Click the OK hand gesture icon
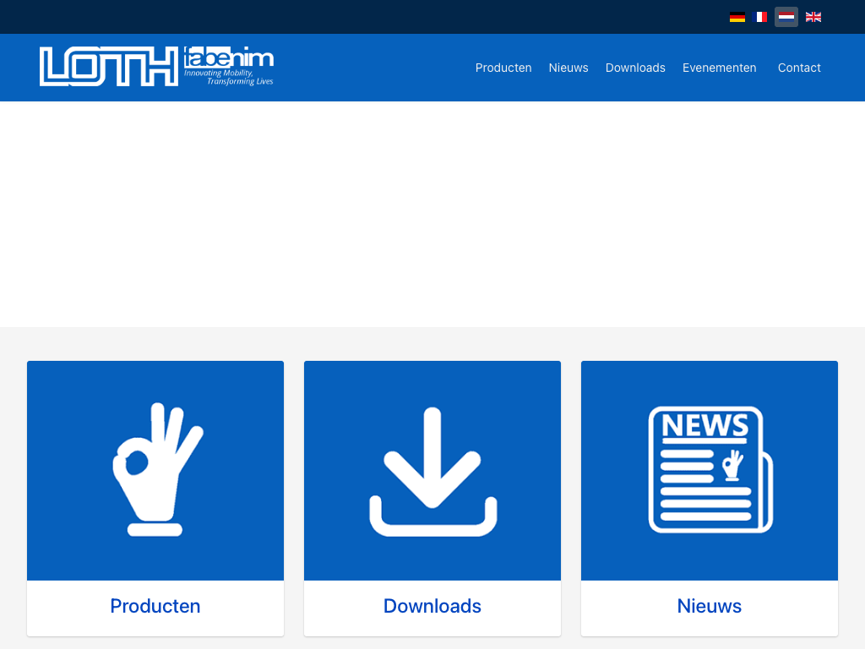Viewport: 865px width, 649px height. [155, 470]
